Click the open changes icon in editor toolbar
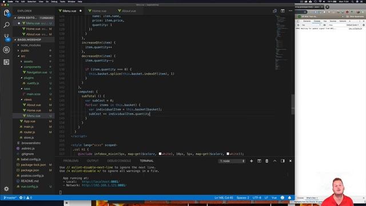Image resolution: width=366 pixels, height=206 pixels. pyautogui.click(x=274, y=11)
